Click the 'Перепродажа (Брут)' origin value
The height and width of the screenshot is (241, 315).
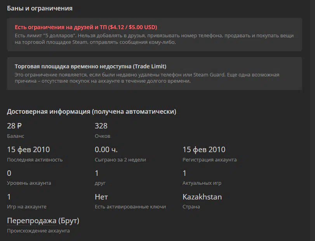click(x=43, y=220)
